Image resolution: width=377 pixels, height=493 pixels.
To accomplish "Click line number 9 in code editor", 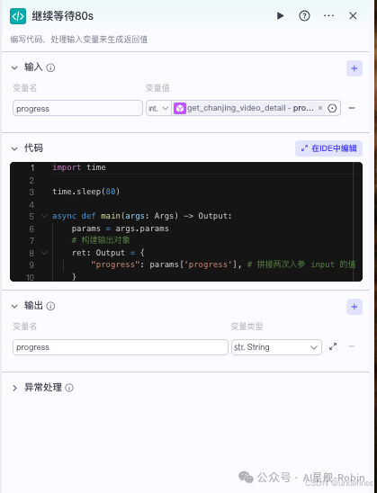I will coord(31,265).
